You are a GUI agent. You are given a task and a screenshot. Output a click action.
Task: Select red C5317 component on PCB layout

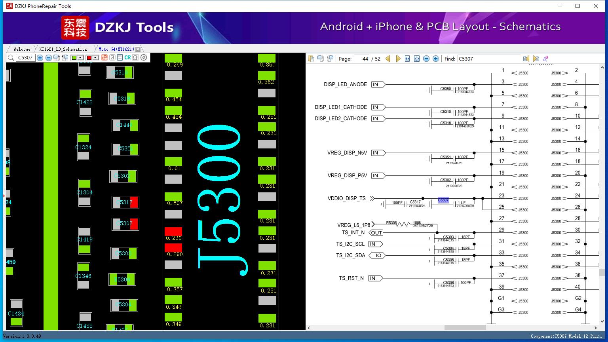pyautogui.click(x=125, y=202)
